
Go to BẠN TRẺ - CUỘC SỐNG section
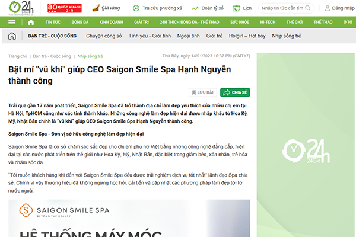pos(52,36)
